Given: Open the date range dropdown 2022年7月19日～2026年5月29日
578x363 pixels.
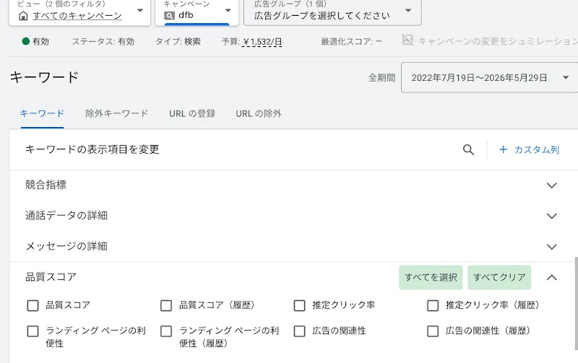Looking at the screenshot, I should pyautogui.click(x=490, y=77).
